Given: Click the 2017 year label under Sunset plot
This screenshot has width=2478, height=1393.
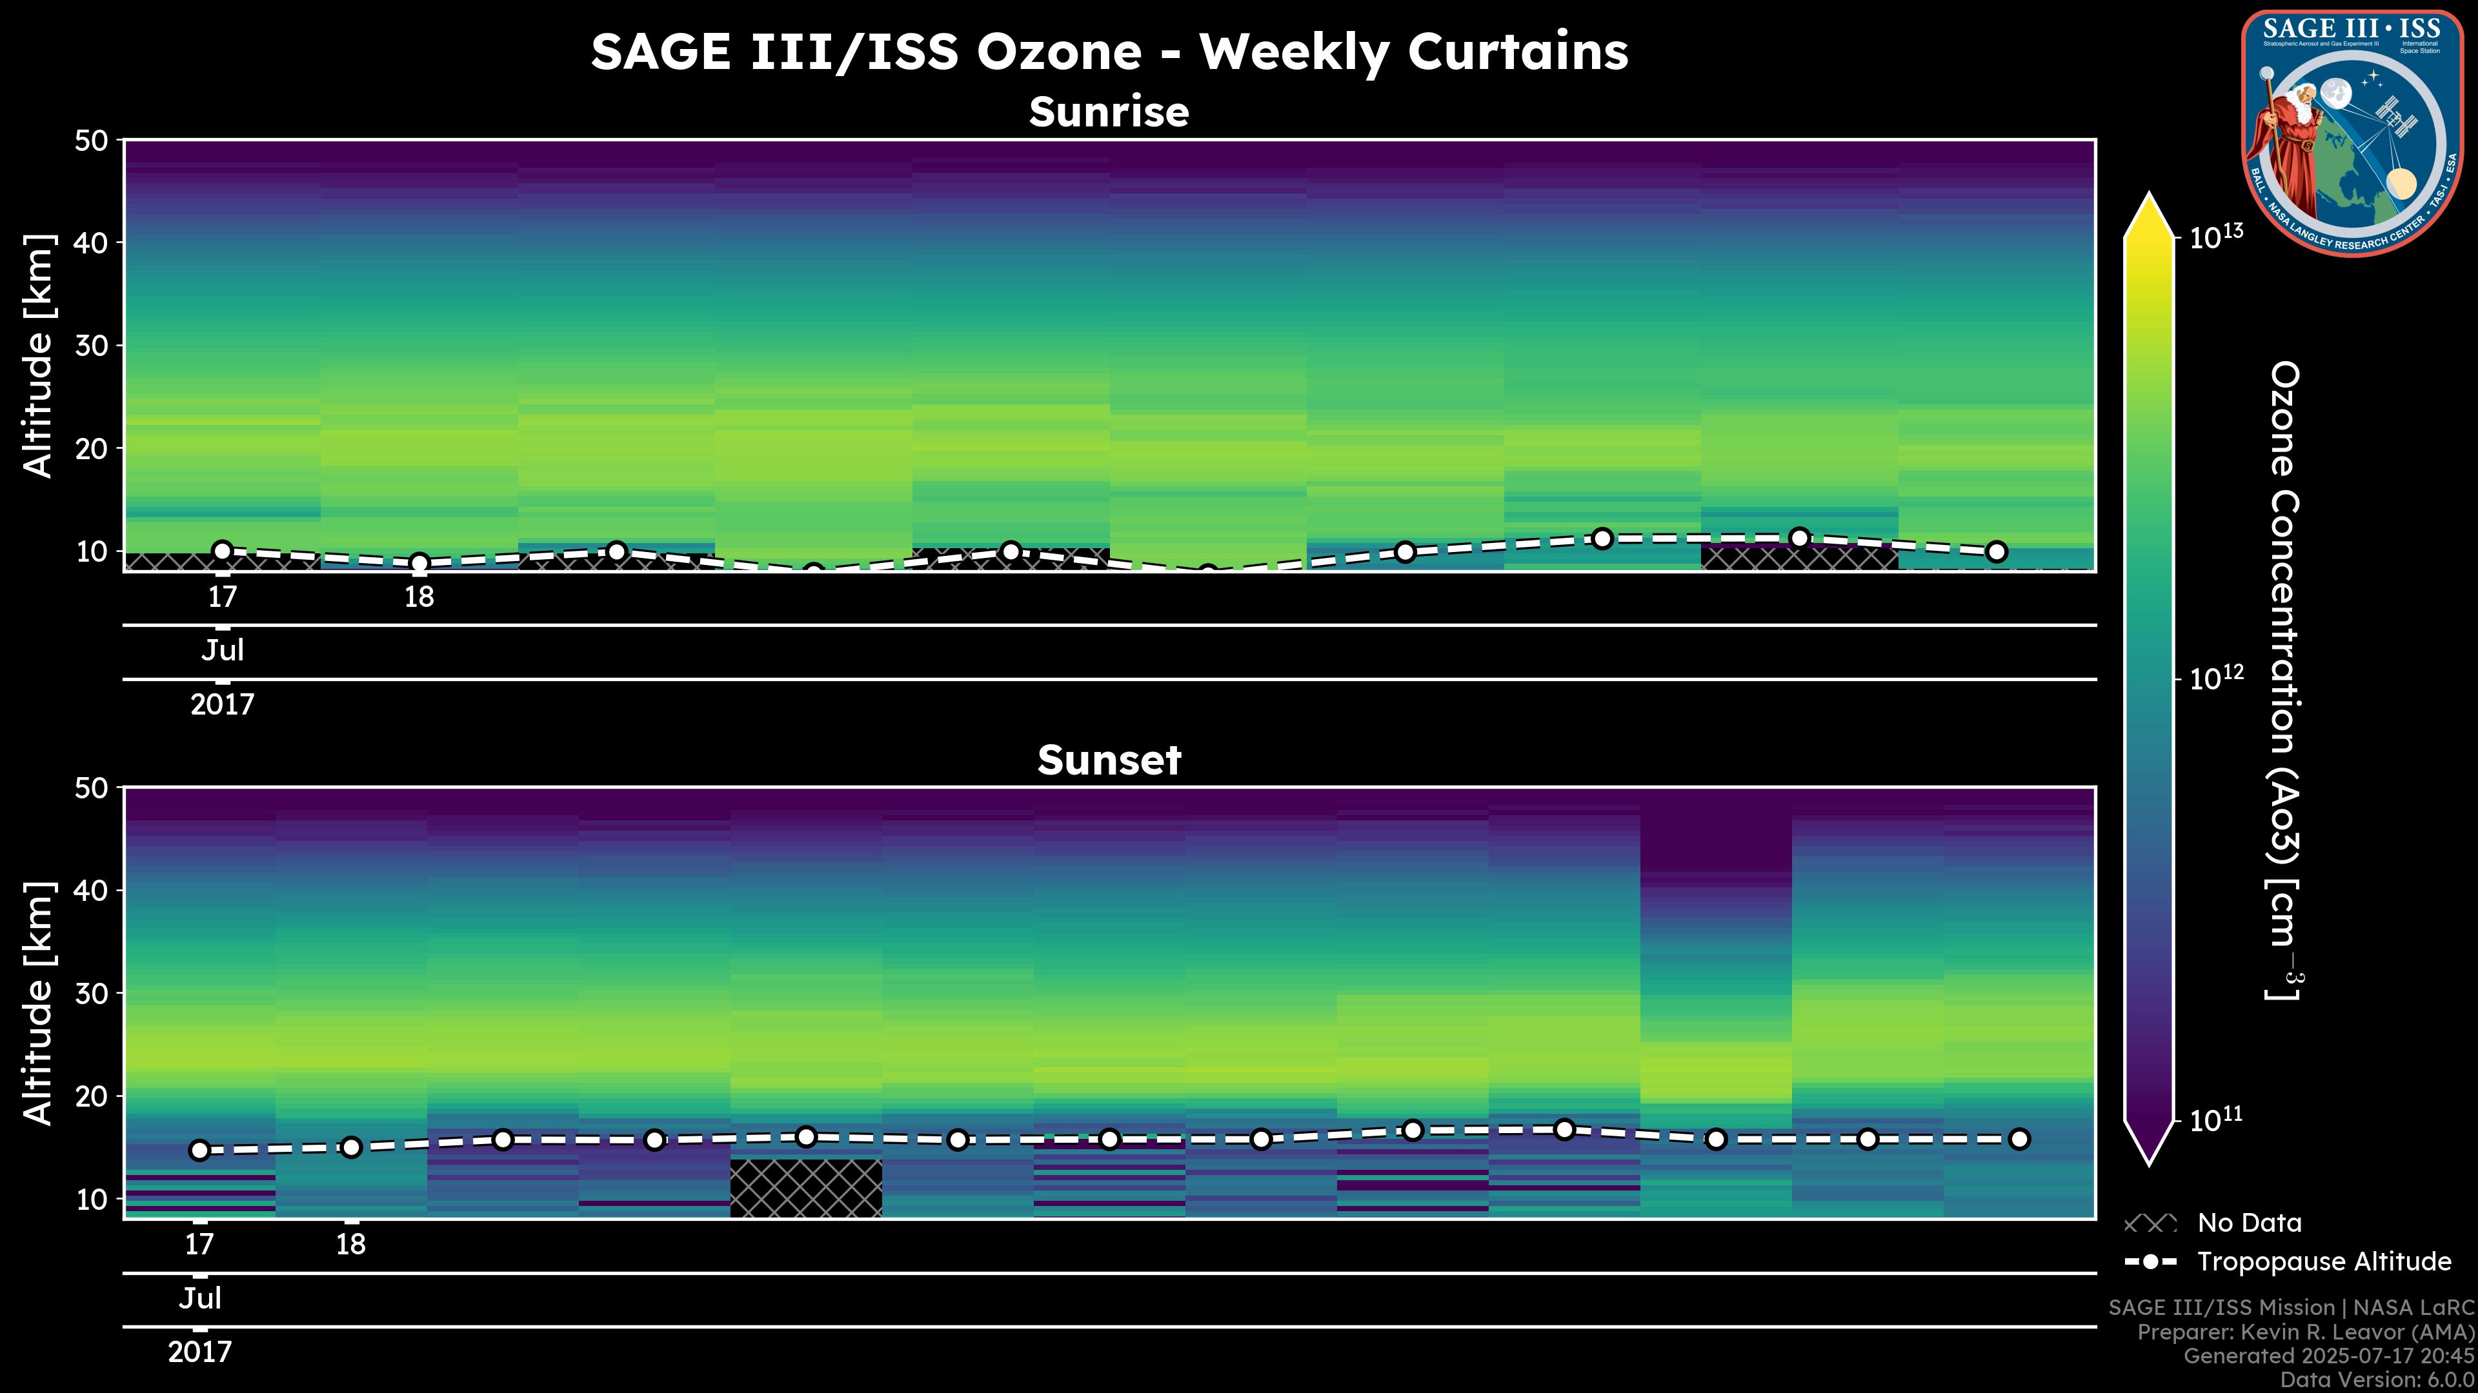Looking at the screenshot, I should (199, 1352).
